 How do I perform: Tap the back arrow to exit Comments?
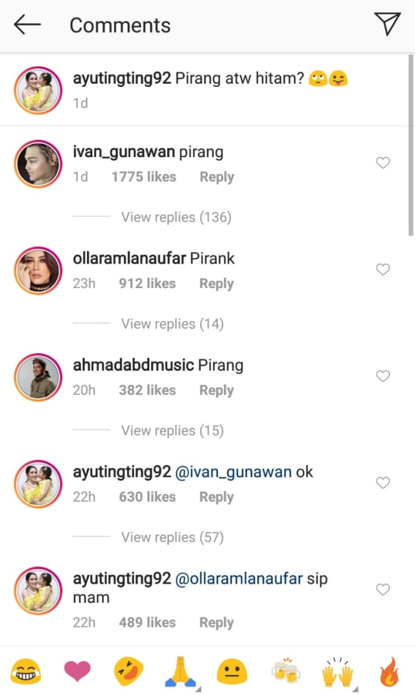(x=26, y=25)
